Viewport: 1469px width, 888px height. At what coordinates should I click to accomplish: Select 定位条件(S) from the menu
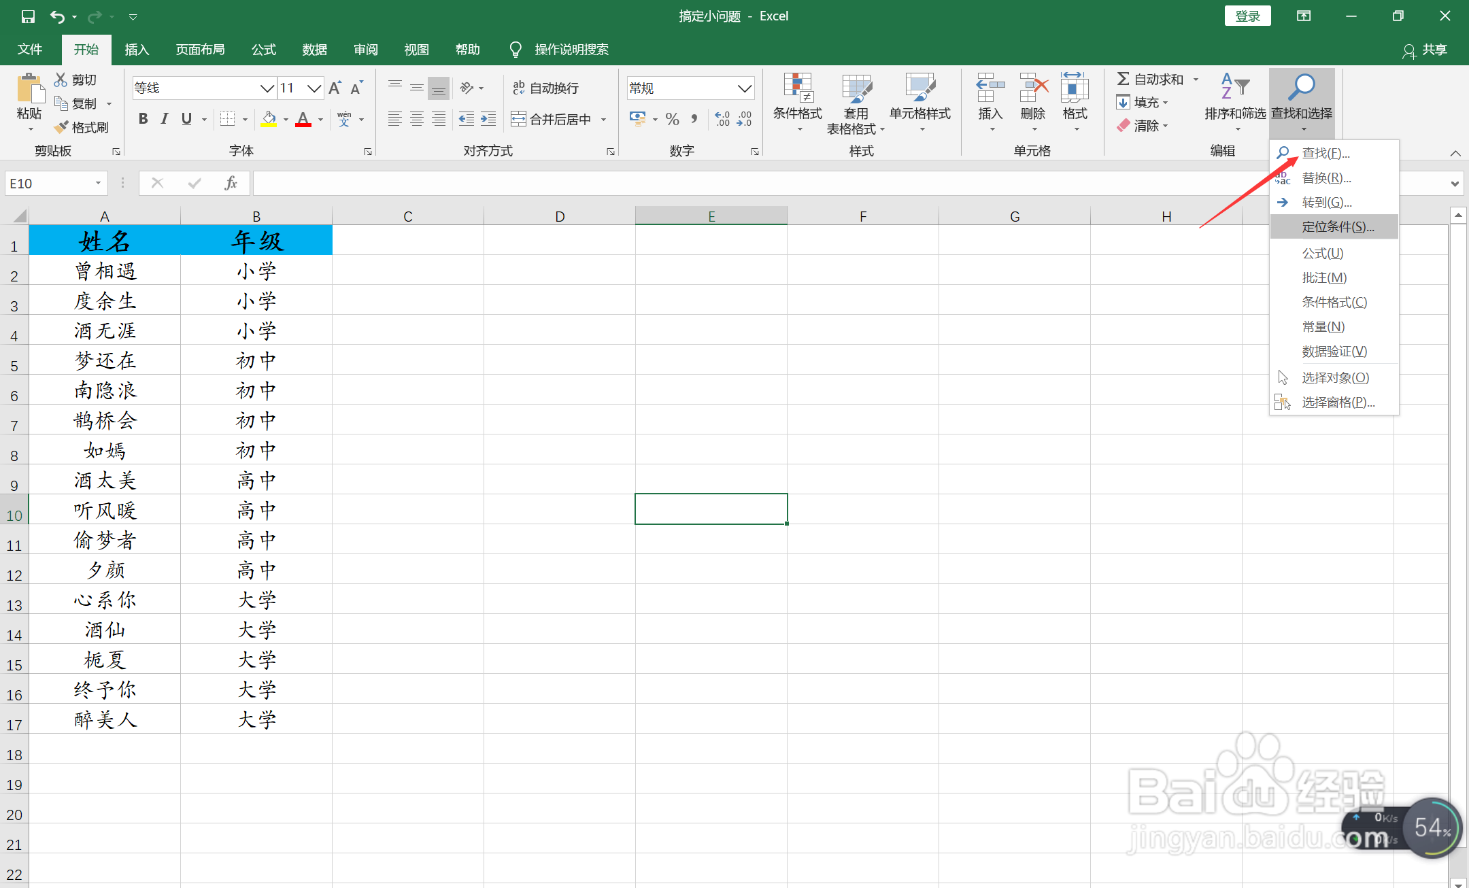tap(1337, 227)
